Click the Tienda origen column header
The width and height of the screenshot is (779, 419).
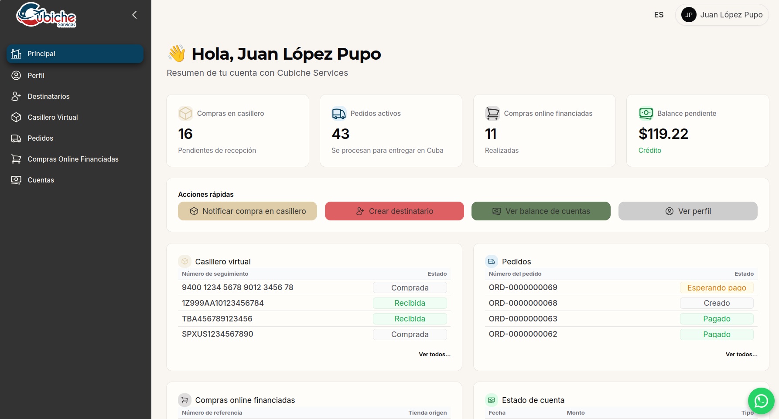tap(427, 412)
